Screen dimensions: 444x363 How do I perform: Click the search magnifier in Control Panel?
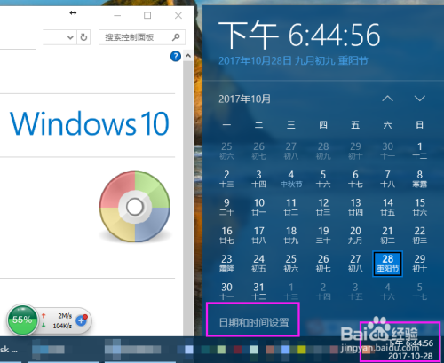pos(176,37)
